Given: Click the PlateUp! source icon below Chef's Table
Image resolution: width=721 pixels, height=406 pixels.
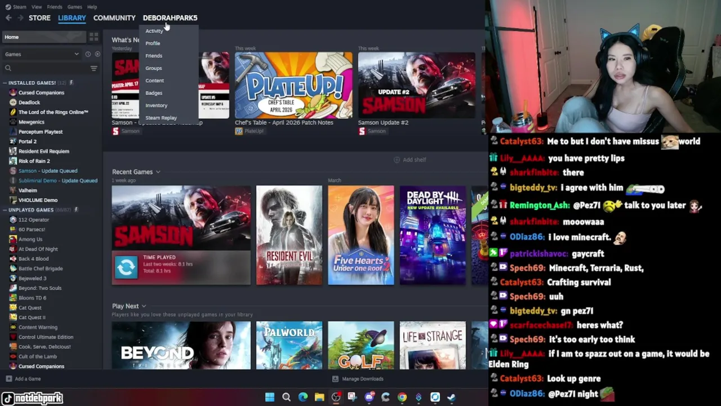Looking at the screenshot, I should pos(239,131).
